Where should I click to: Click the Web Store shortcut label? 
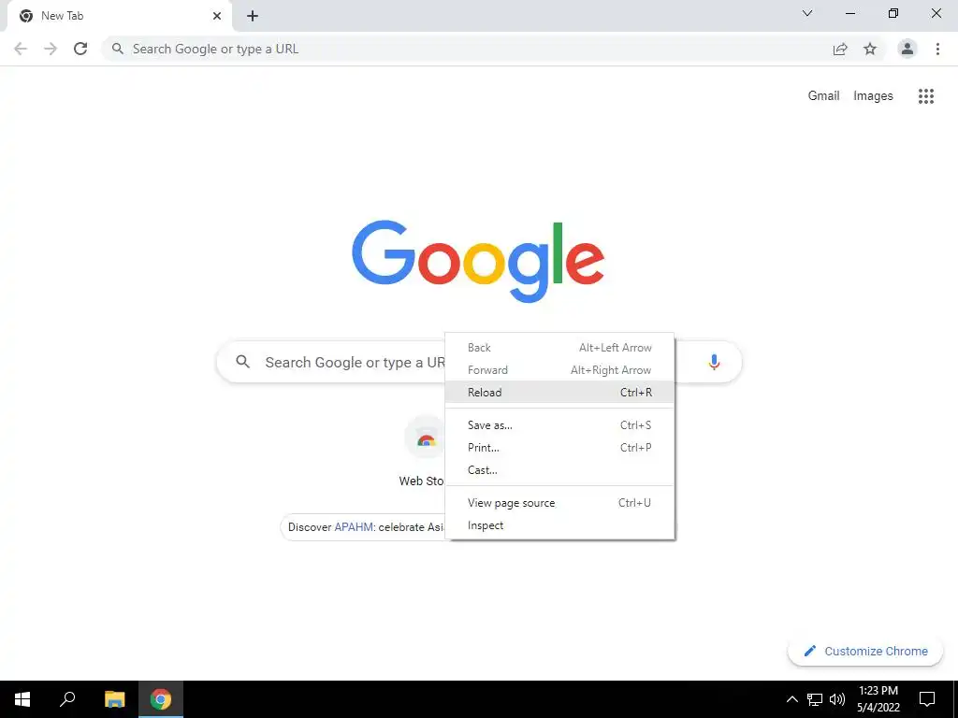click(422, 481)
